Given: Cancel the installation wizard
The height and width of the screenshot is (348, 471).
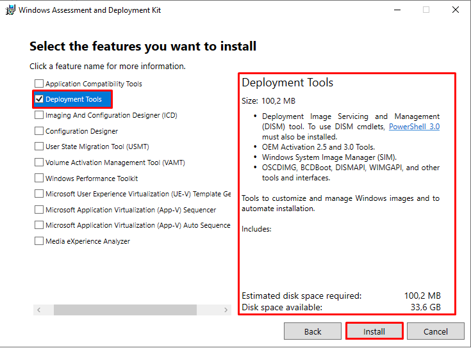Looking at the screenshot, I should (x=436, y=331).
